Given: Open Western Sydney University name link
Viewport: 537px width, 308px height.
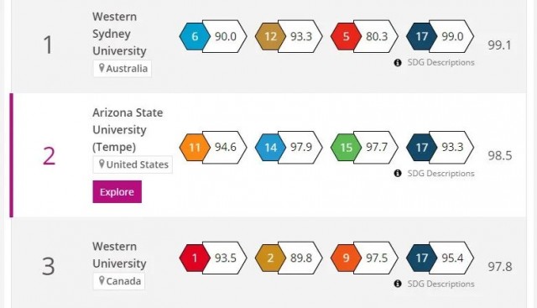Looking at the screenshot, I should [x=119, y=34].
